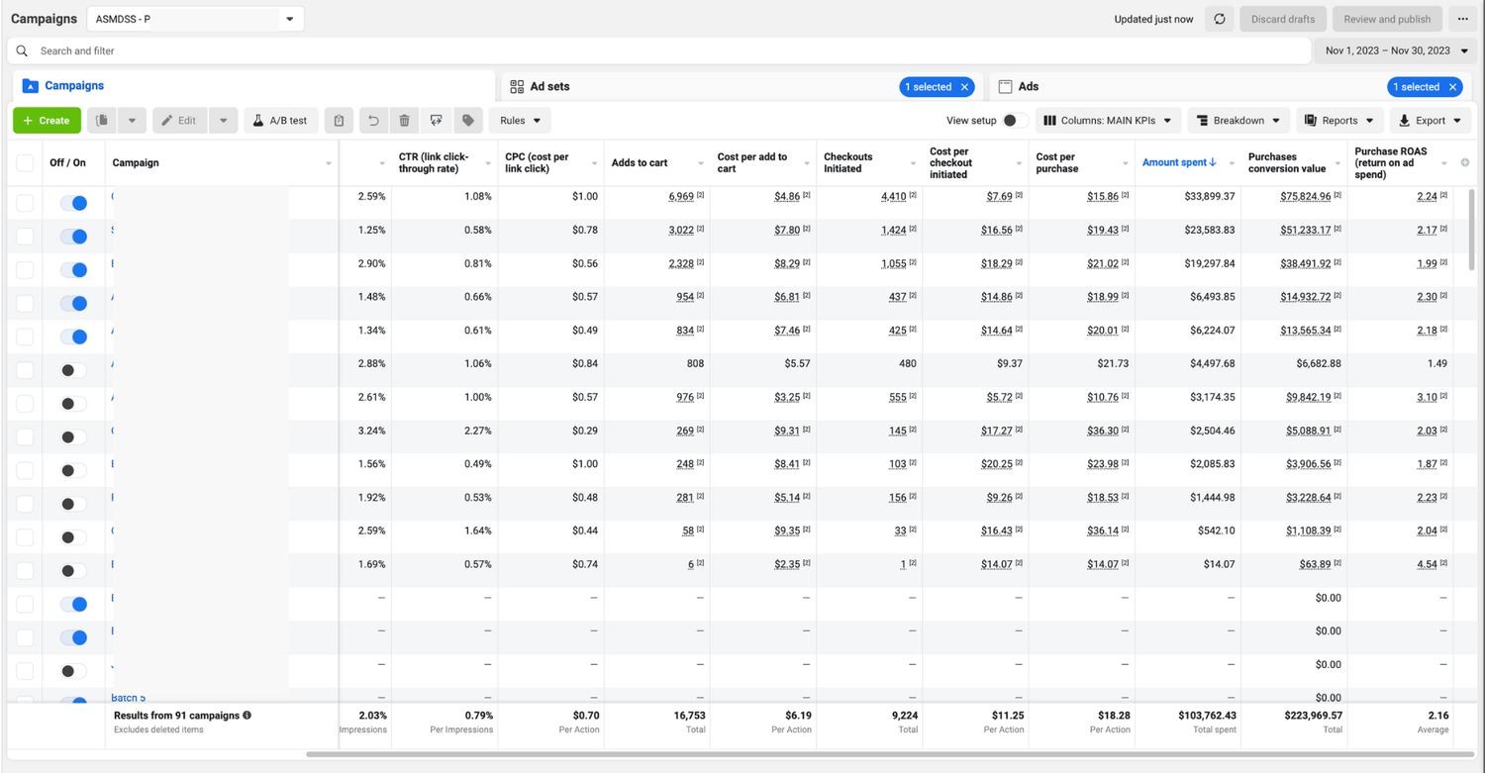Toggle off the campaign with $33,899.37 spent
Image resolution: width=1485 pixels, height=773 pixels.
(73, 203)
